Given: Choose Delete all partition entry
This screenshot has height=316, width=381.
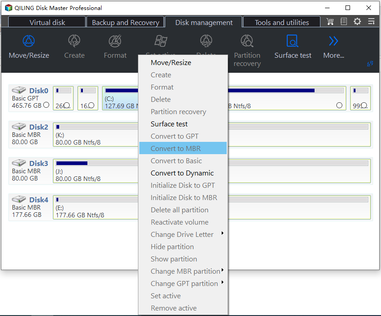Looking at the screenshot, I should [183, 210].
